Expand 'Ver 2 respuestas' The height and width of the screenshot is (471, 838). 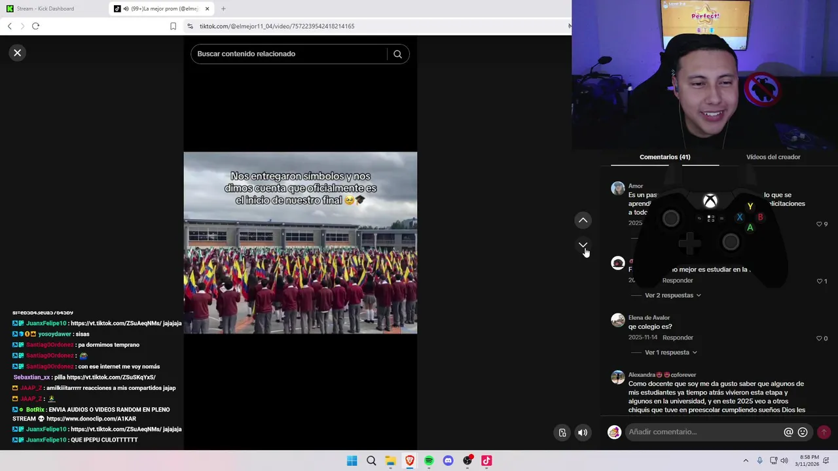672,295
